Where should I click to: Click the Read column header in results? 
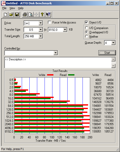pyautogui.click(x=108, y=75)
